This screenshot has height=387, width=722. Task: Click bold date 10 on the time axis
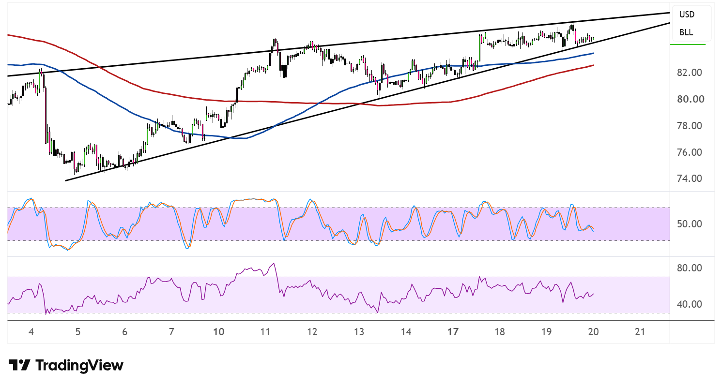coord(218,332)
